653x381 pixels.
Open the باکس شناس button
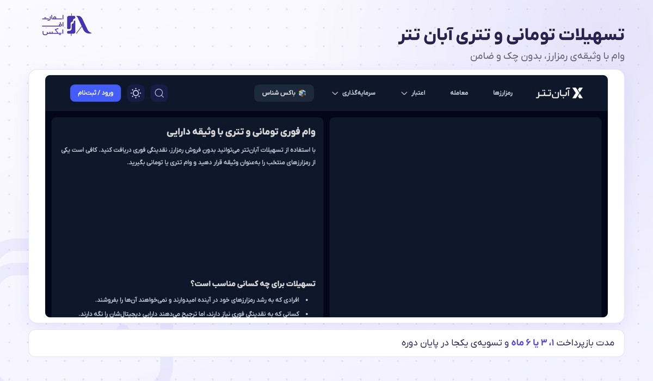pos(284,93)
